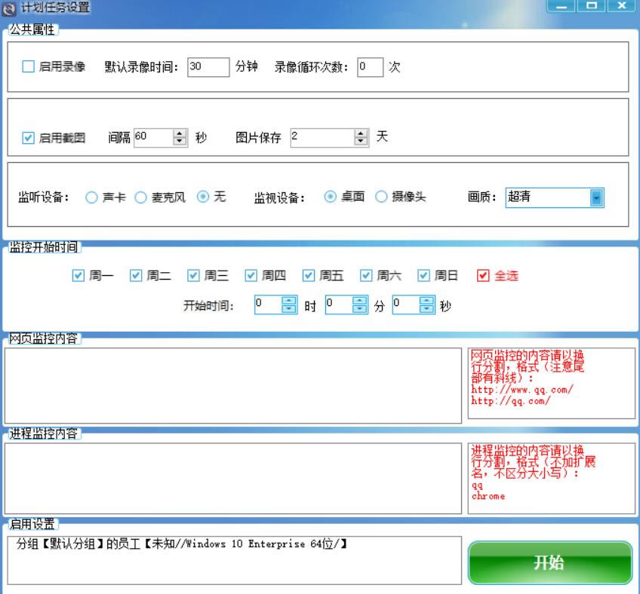Disable the 启用截图 screenshot checkbox

tap(29, 138)
